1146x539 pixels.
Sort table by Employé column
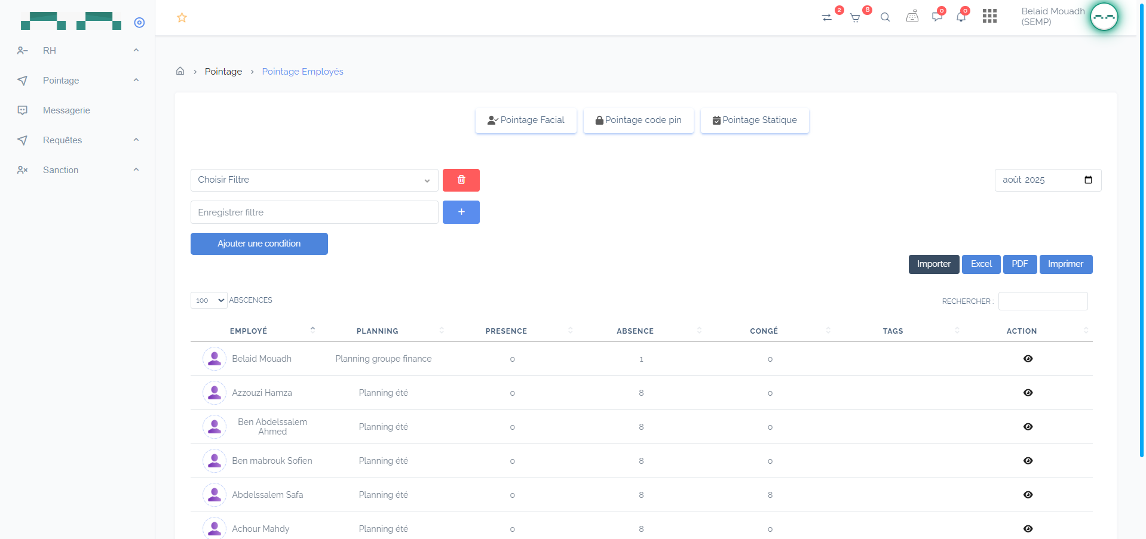point(255,331)
